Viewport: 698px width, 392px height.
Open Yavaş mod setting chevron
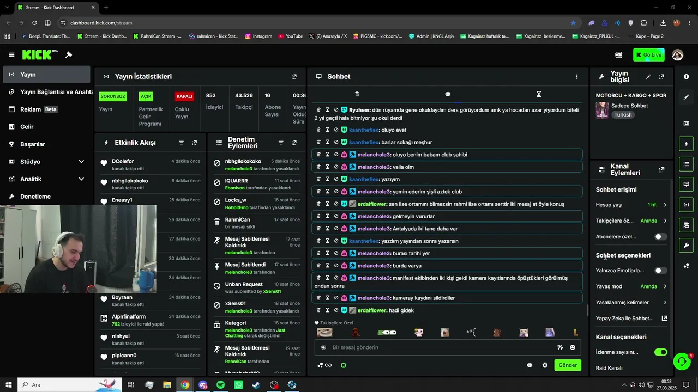[x=665, y=286]
